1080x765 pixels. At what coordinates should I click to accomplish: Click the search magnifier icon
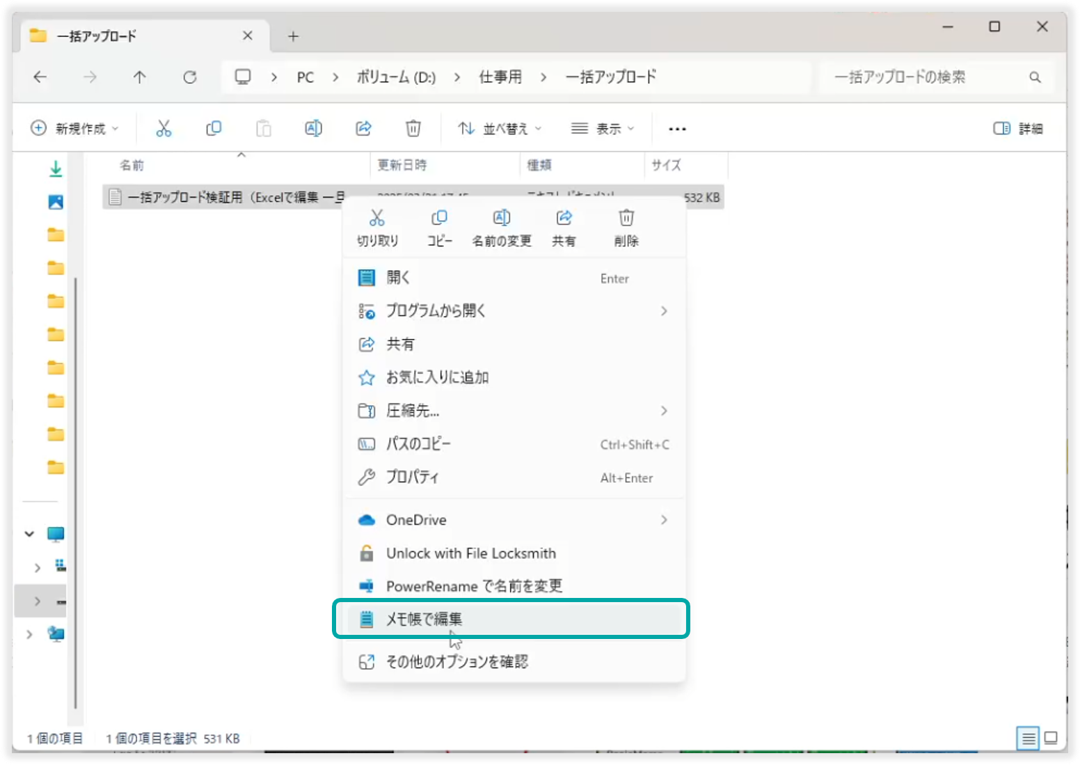coord(1035,77)
